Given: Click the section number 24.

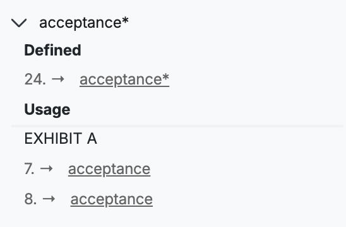Looking at the screenshot, I should tap(35, 79).
